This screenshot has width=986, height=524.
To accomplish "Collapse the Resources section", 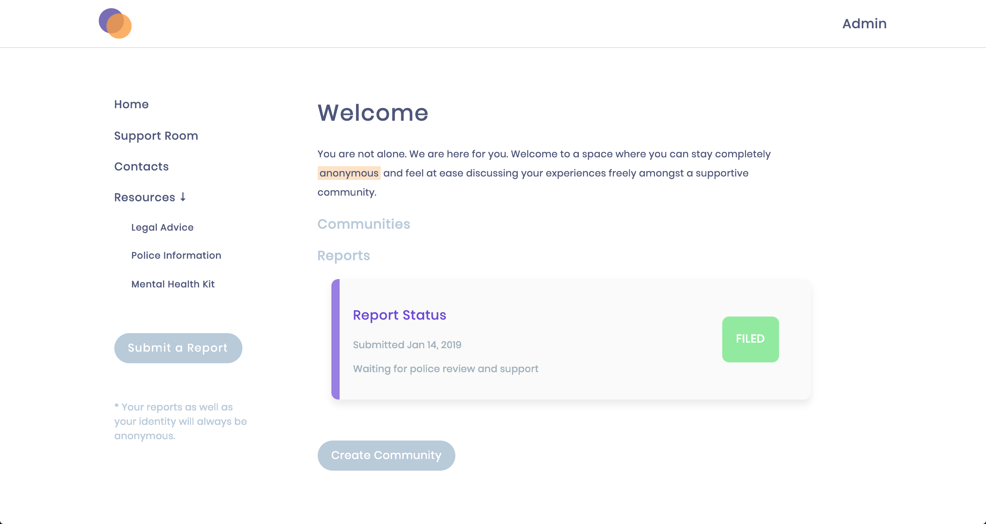I will pyautogui.click(x=145, y=197).
